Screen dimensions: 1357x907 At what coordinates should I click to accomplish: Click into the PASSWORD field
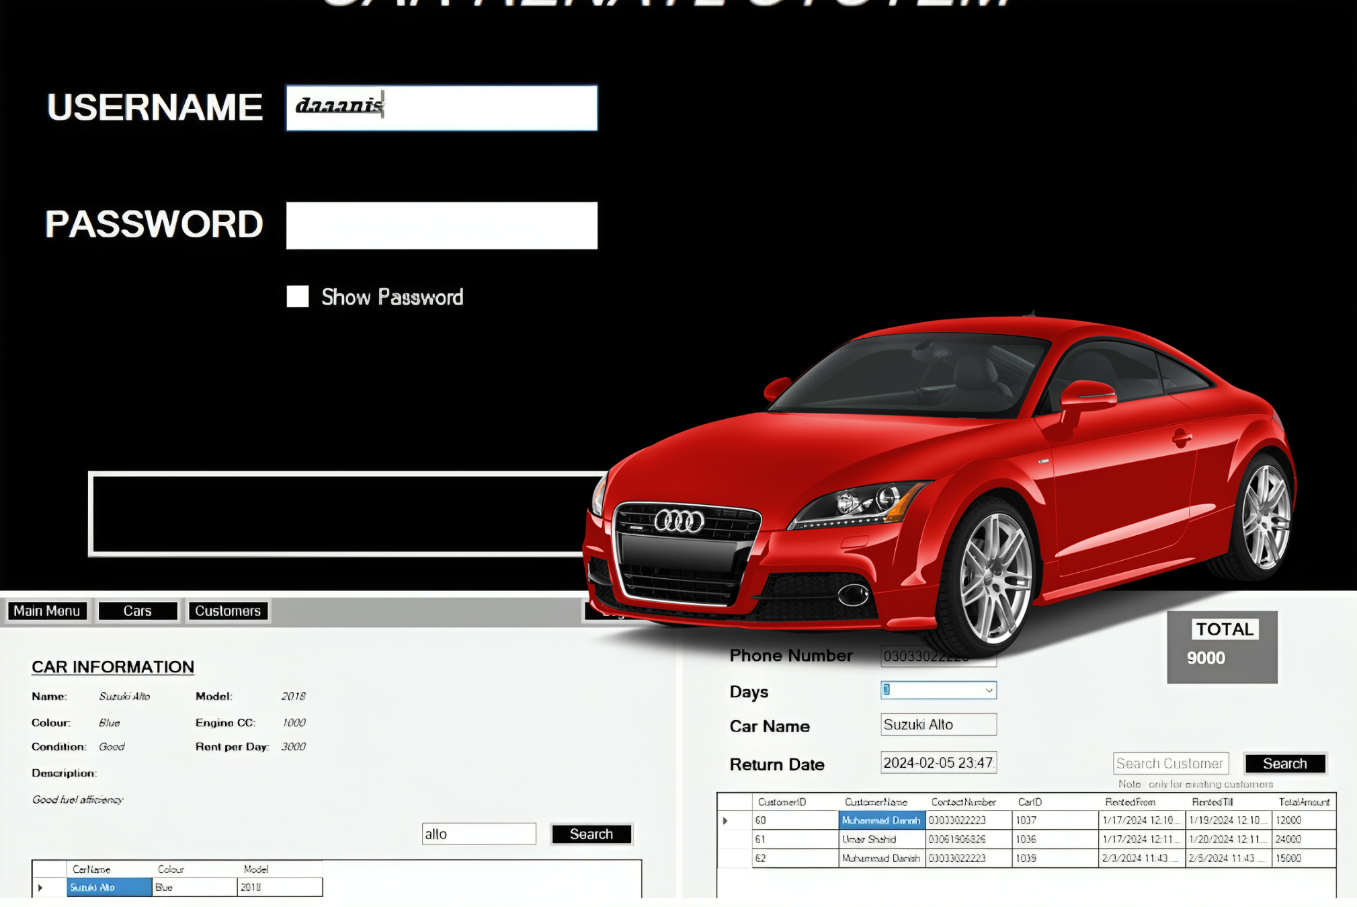click(441, 225)
